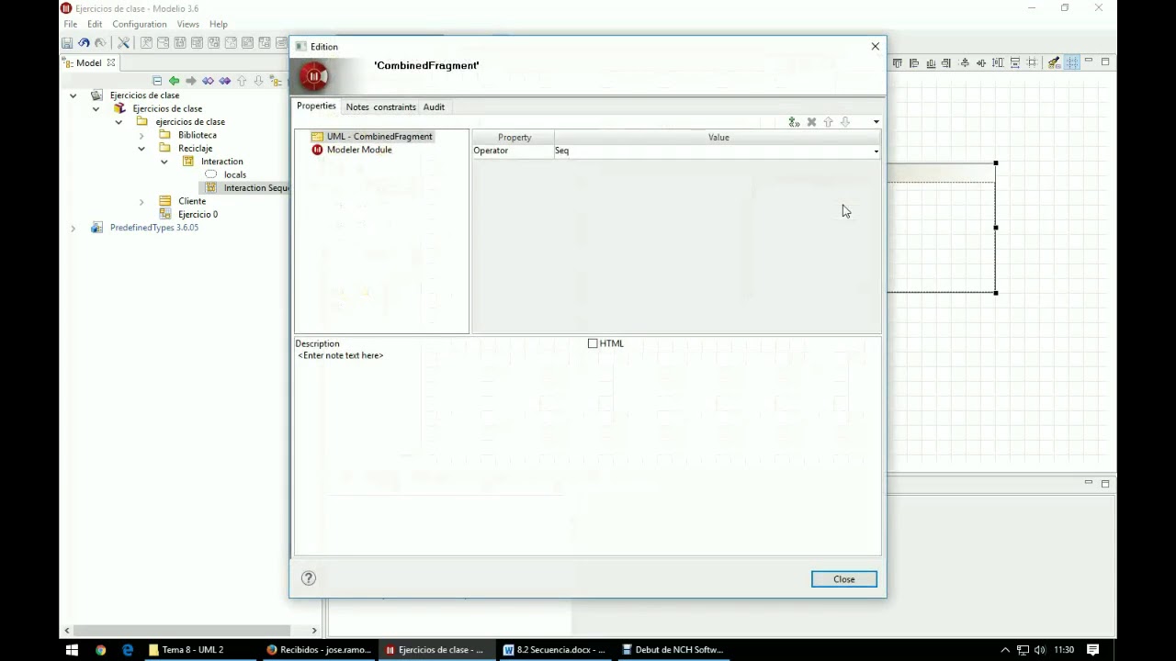This screenshot has height=661, width=1176.
Task: Click the same size icon in diagram toolbar
Action: pyautogui.click(x=1032, y=62)
